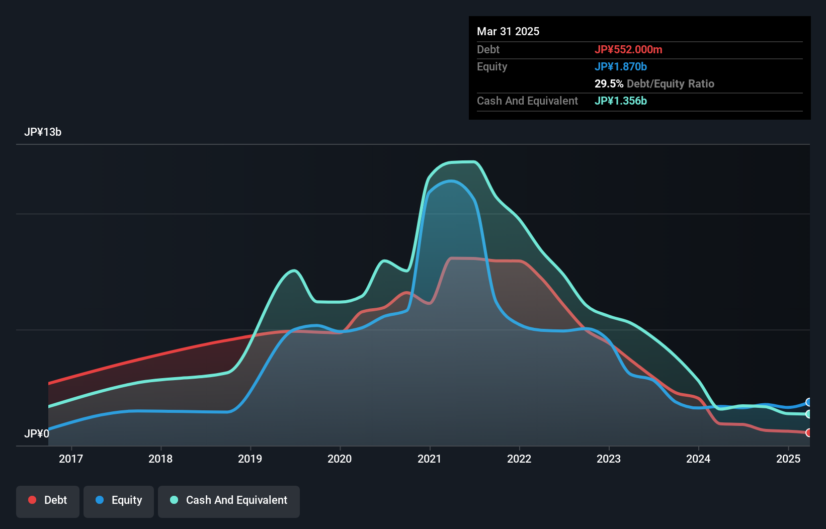Click the 2024 x-axis label

[x=698, y=459]
